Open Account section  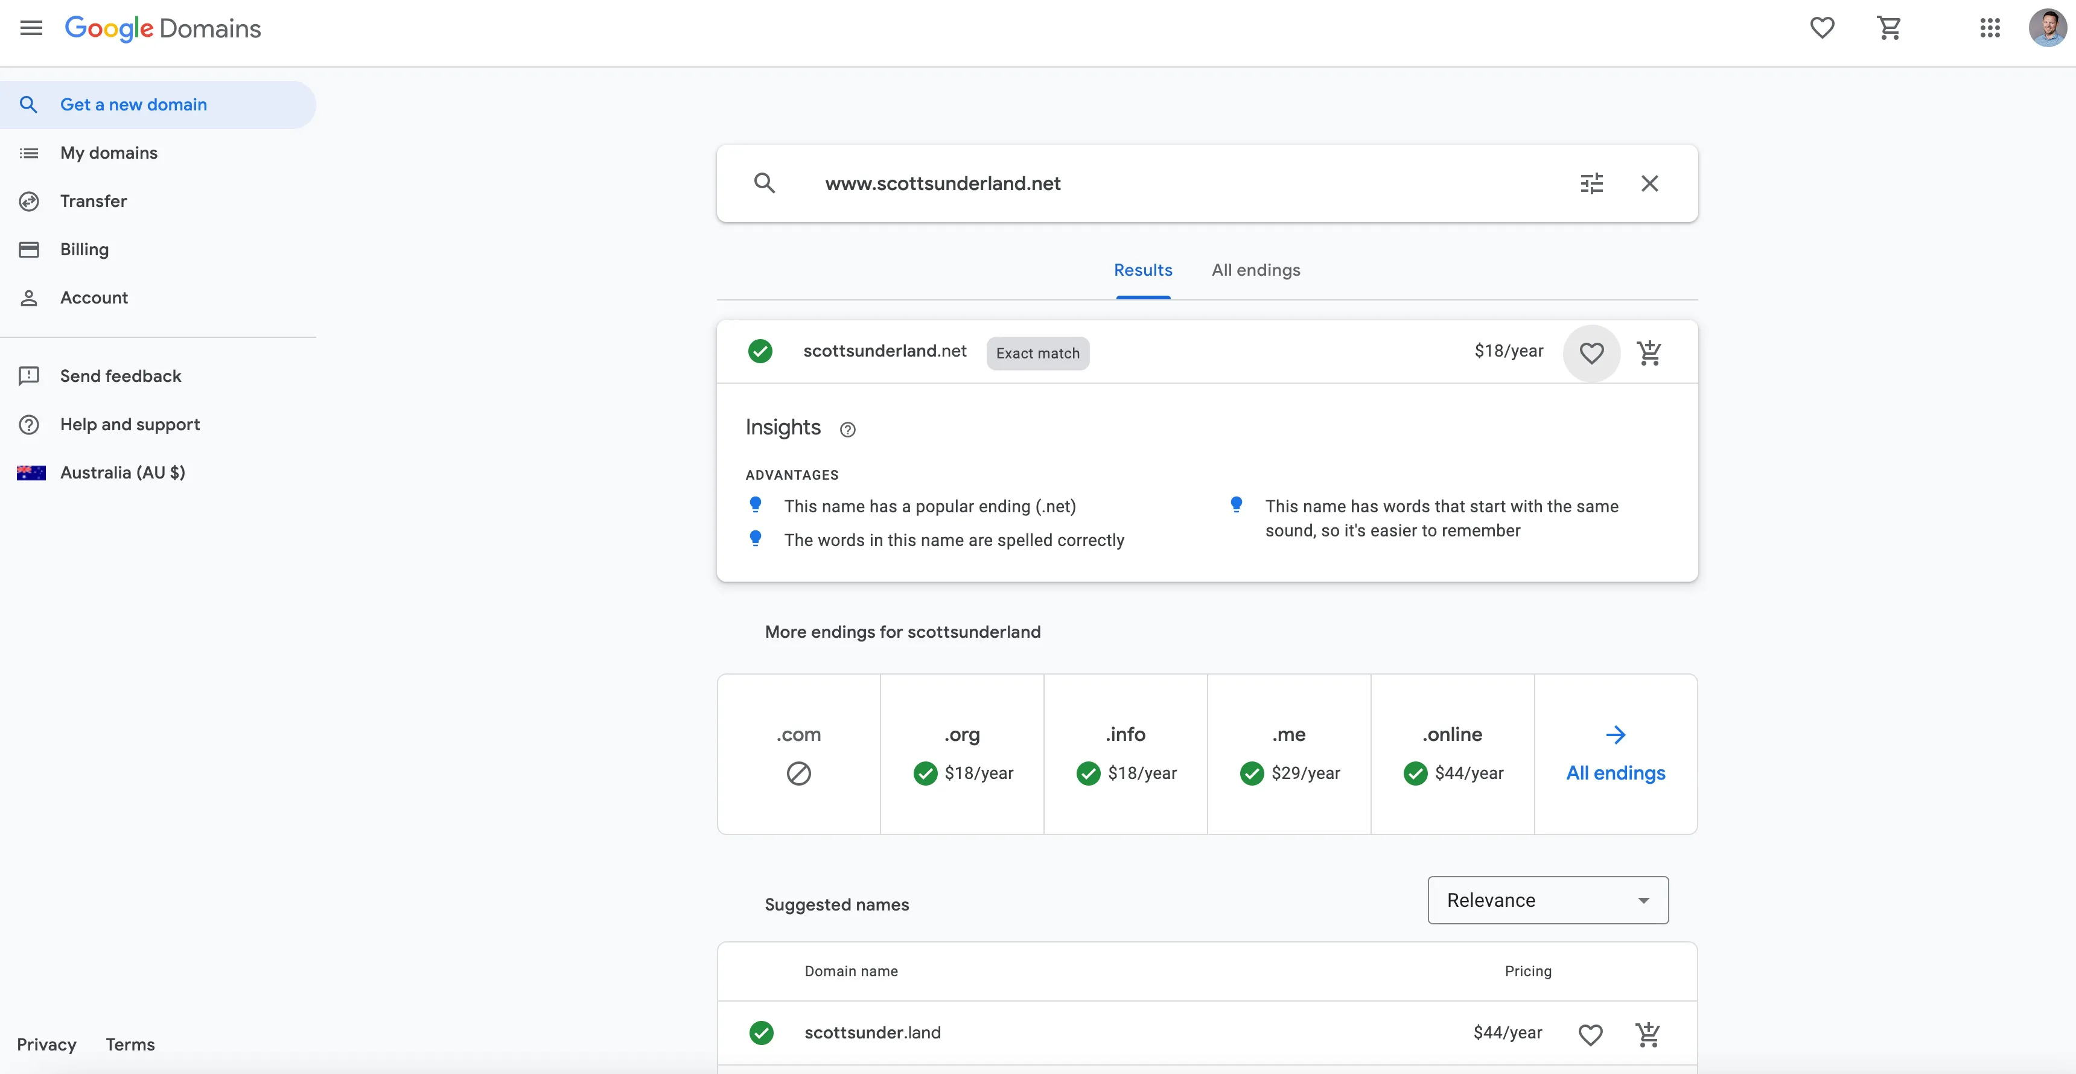pos(158,298)
